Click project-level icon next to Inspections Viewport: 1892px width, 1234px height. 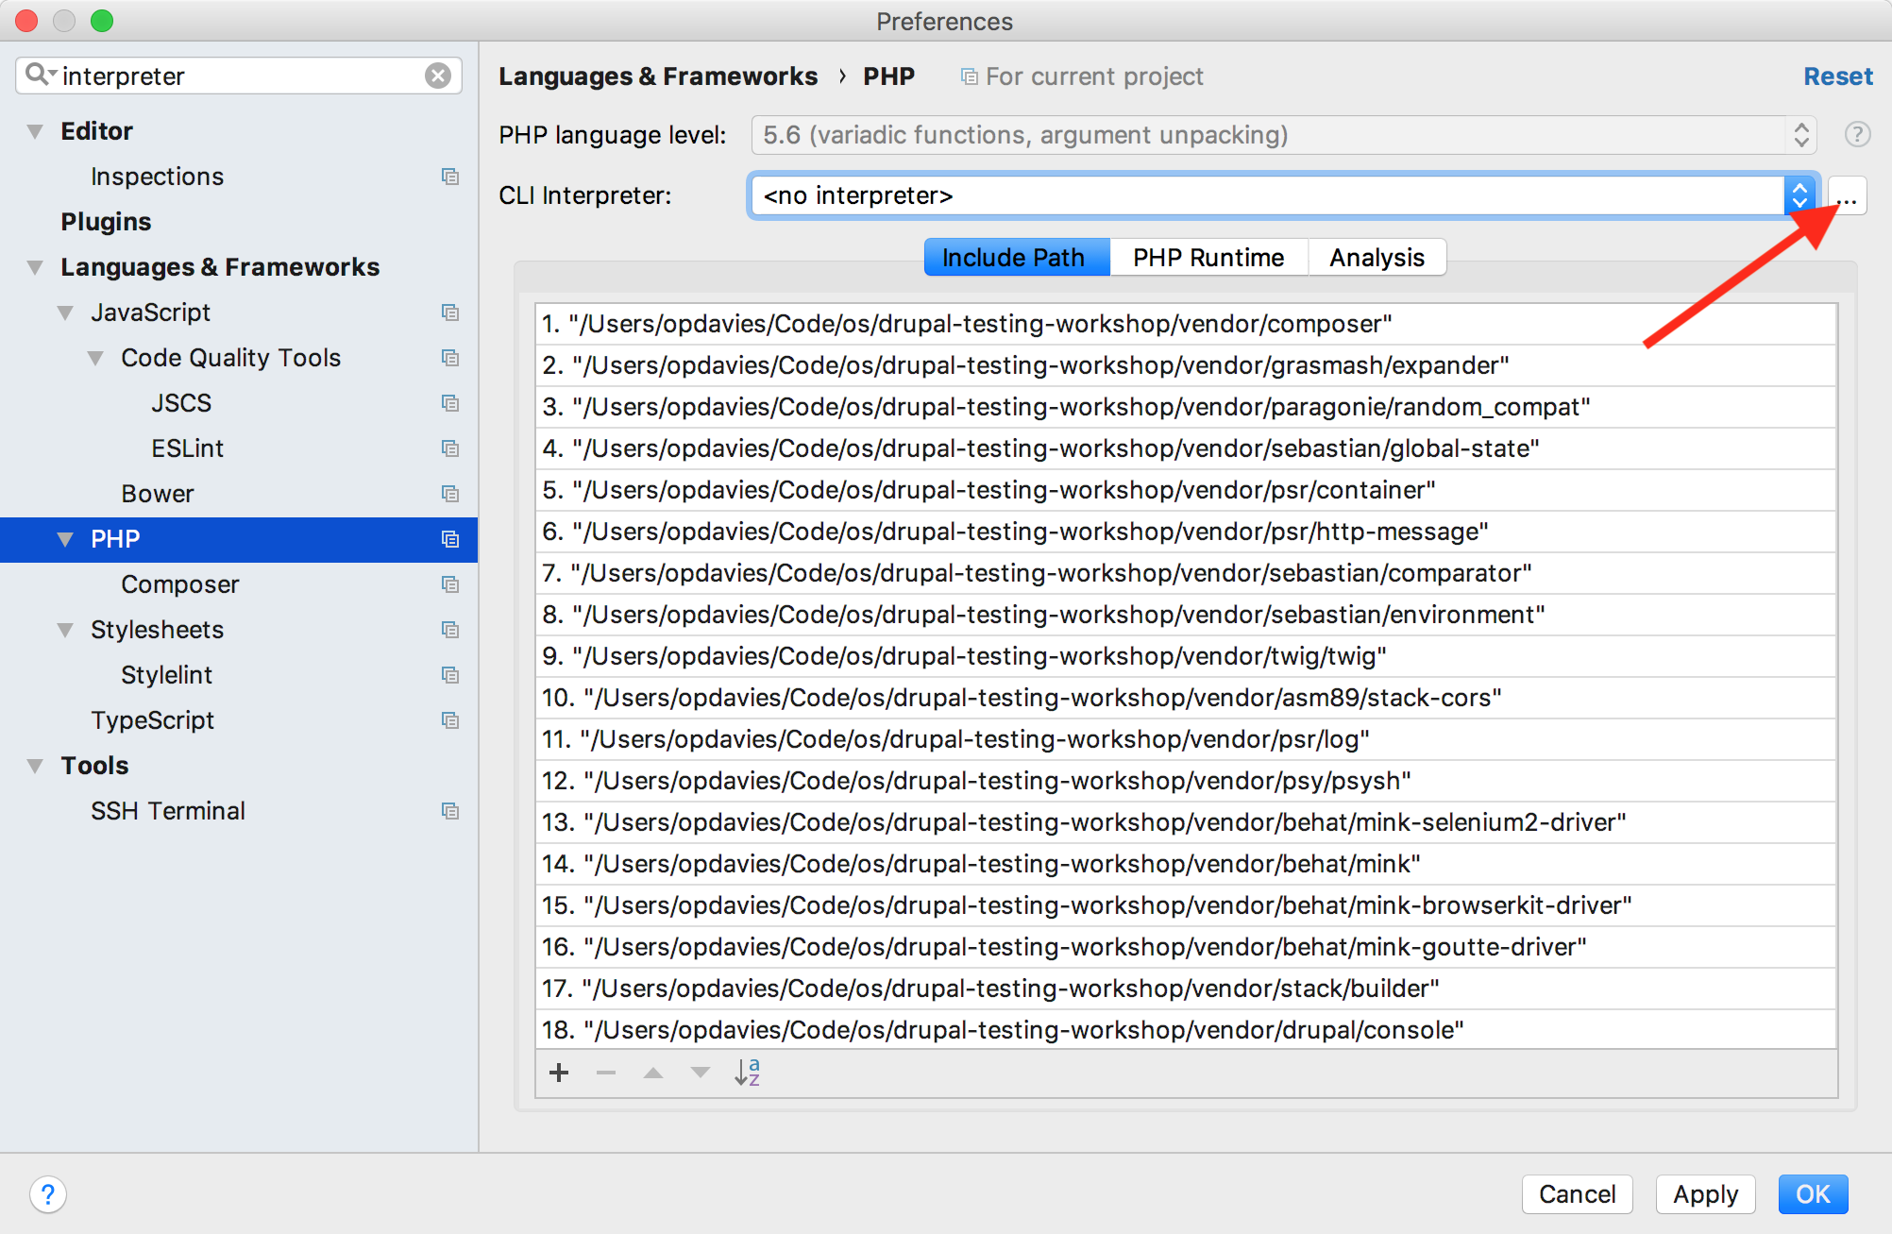tap(450, 177)
